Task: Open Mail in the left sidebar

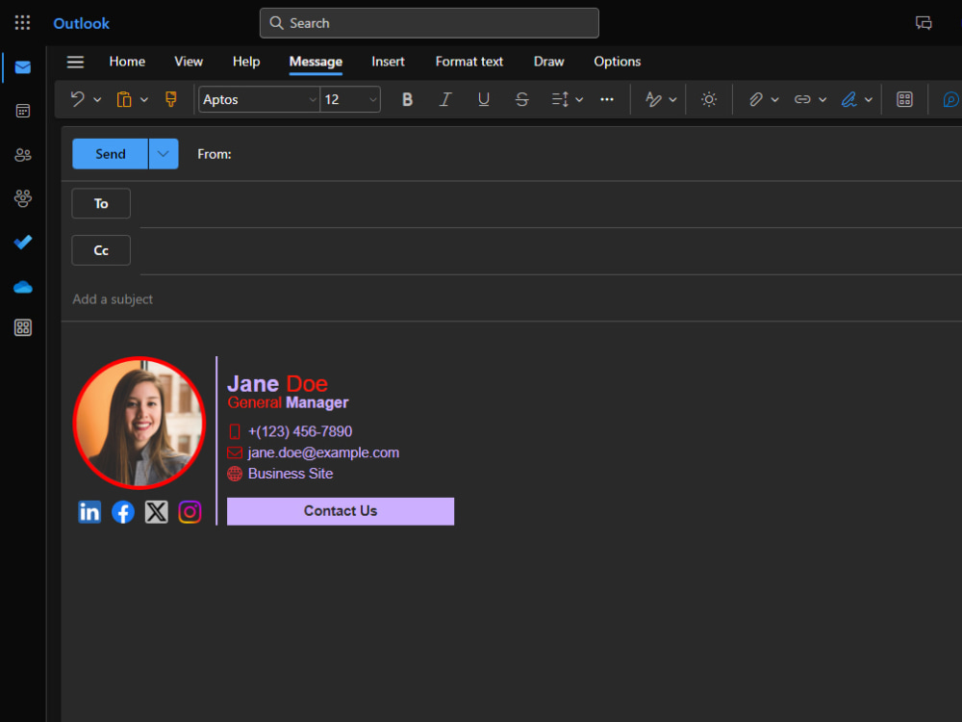Action: (23, 67)
